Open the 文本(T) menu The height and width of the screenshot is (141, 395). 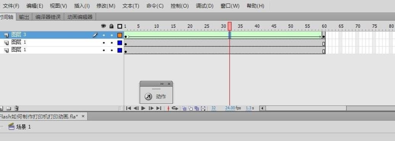131,6
